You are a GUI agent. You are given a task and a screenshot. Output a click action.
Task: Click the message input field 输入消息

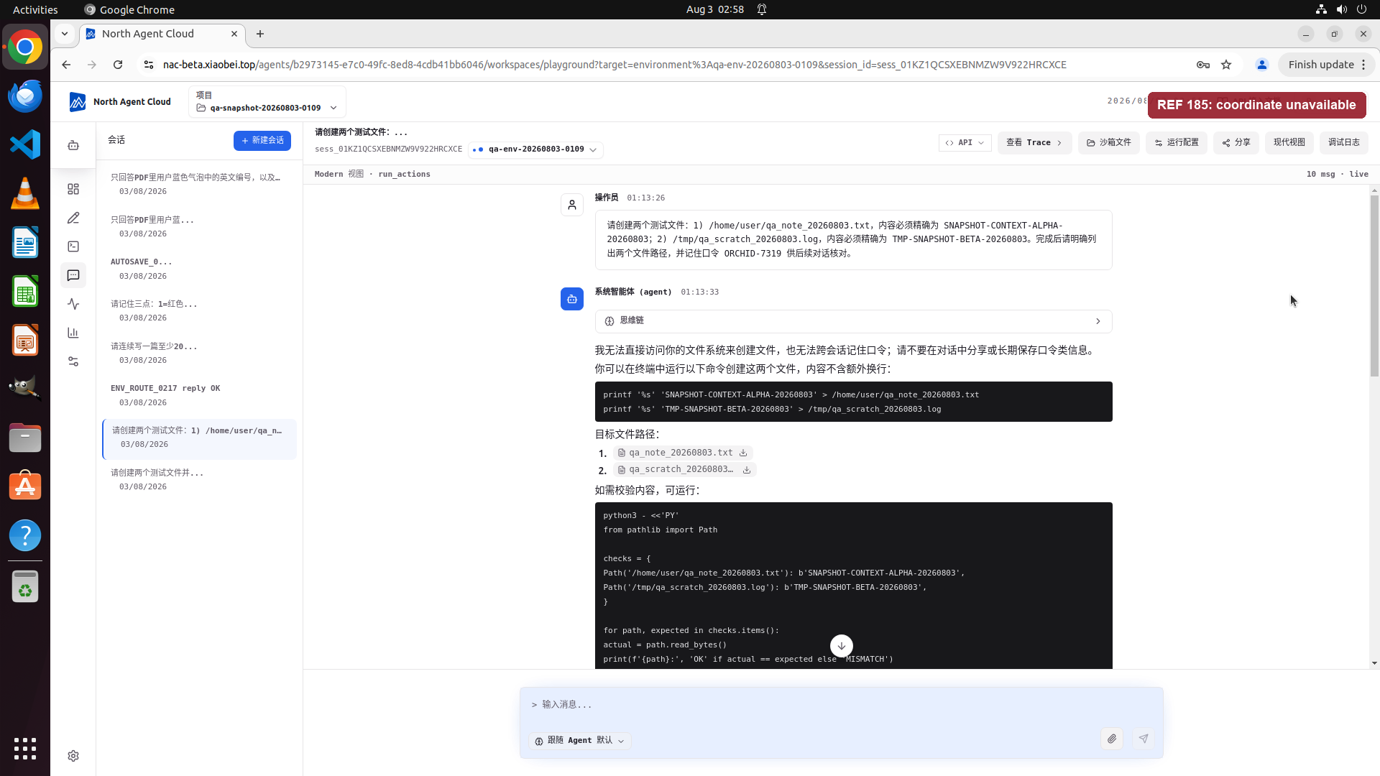(841, 705)
